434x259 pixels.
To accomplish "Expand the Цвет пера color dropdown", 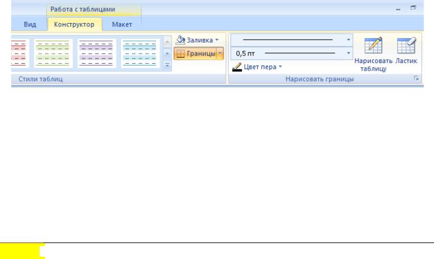I will click(x=280, y=67).
